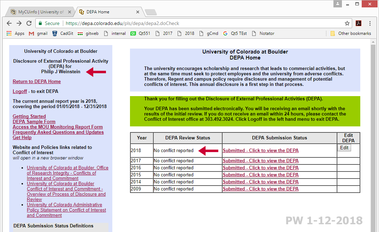Reload the DEPA page
Screen dimensions: 379x232
click(x=29, y=23)
